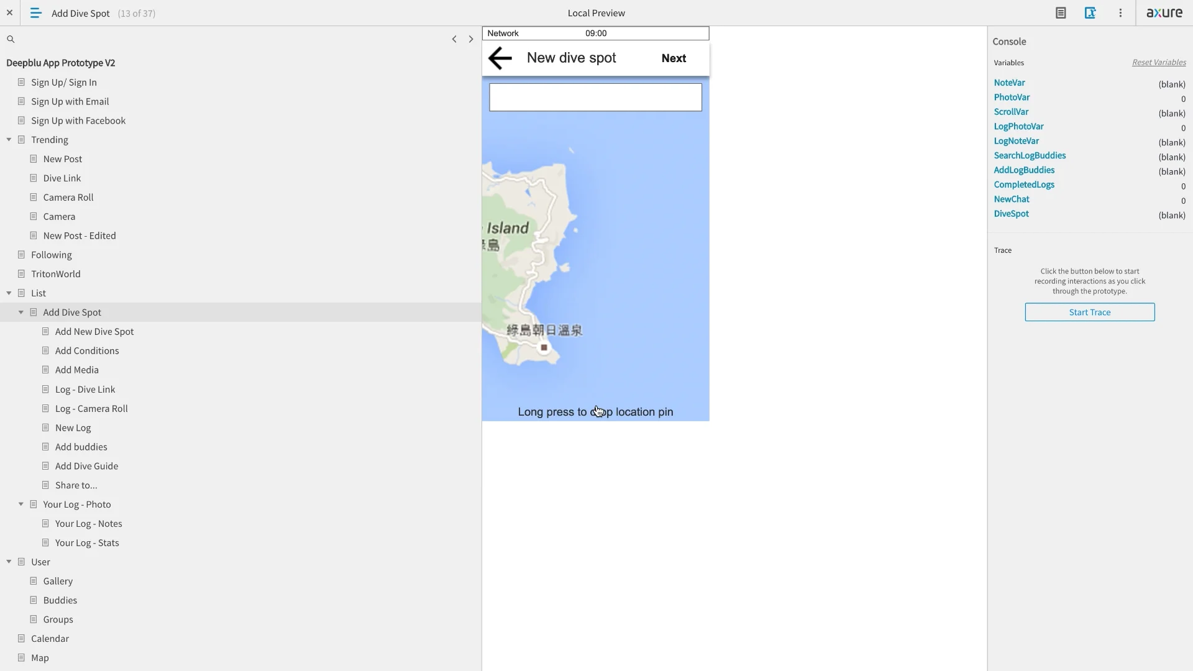1193x671 pixels.
Task: Click the DiveSpot variable name
Action: [1011, 214]
